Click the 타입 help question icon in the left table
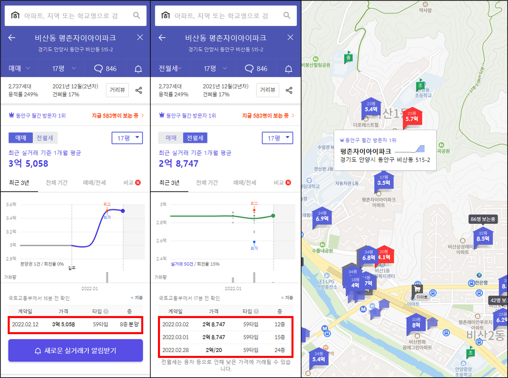This screenshot has width=508, height=378. [106, 311]
